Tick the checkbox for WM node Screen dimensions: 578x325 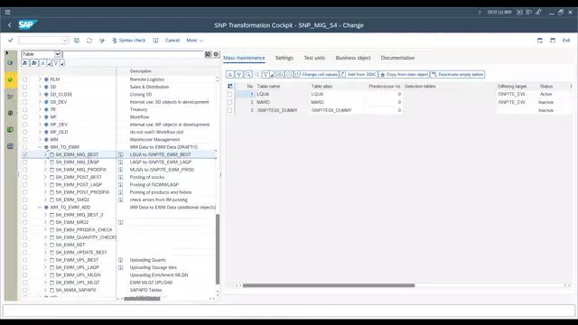coord(24,140)
